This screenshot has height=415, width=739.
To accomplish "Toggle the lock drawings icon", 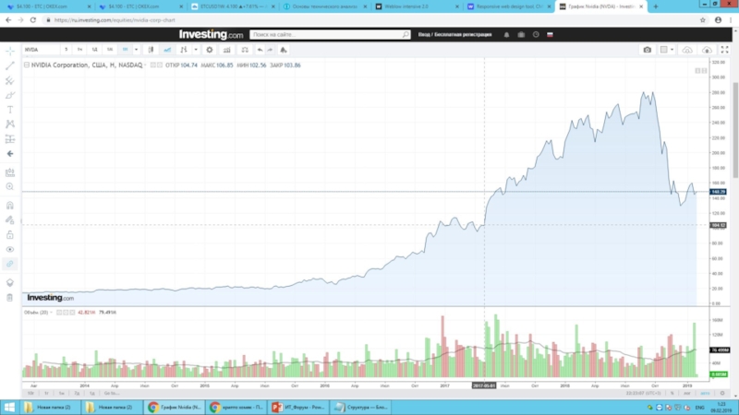I will (x=10, y=233).
